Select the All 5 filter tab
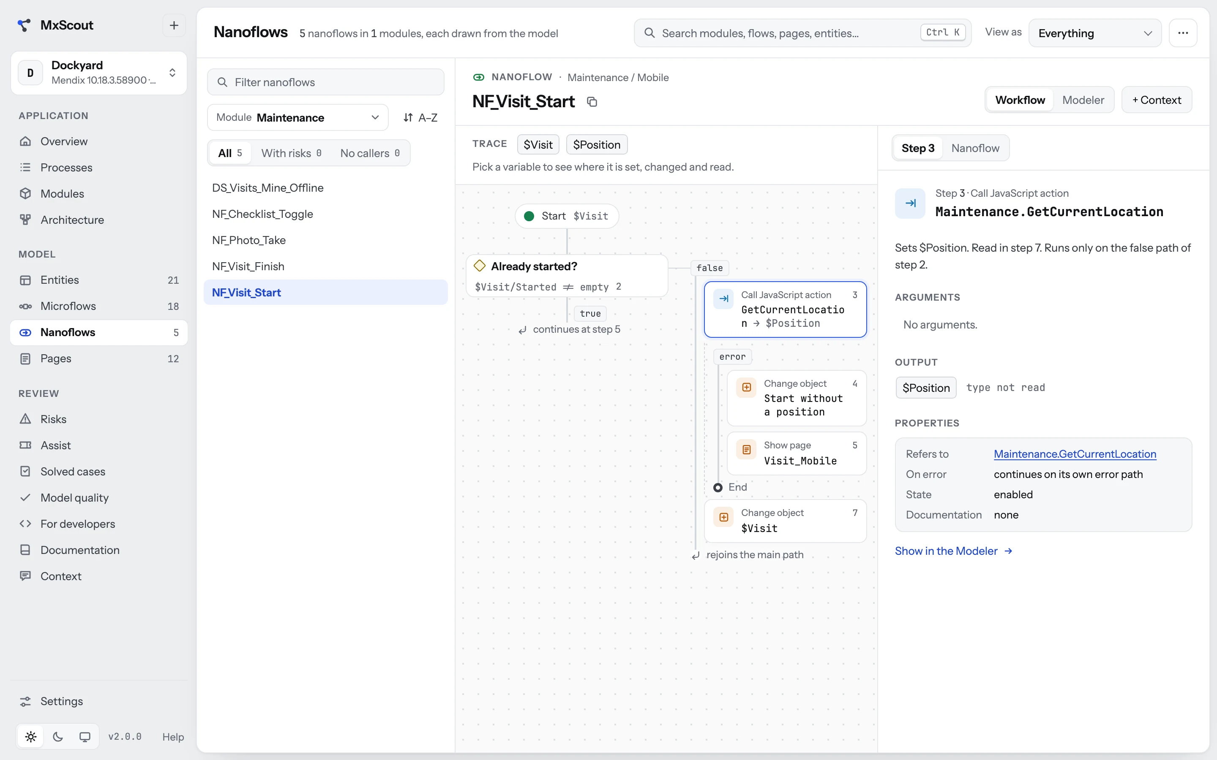Screen dimensions: 1217x760 pyautogui.click(x=230, y=153)
